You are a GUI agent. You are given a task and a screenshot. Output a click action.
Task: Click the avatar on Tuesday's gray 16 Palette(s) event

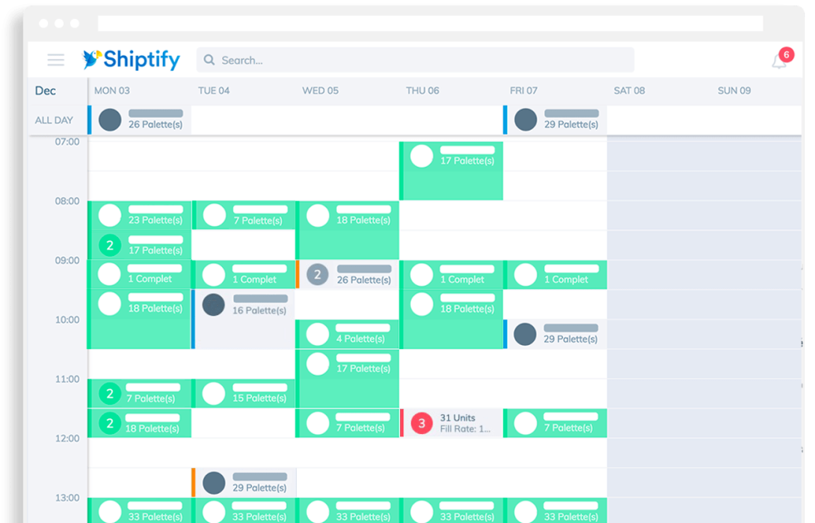click(214, 305)
